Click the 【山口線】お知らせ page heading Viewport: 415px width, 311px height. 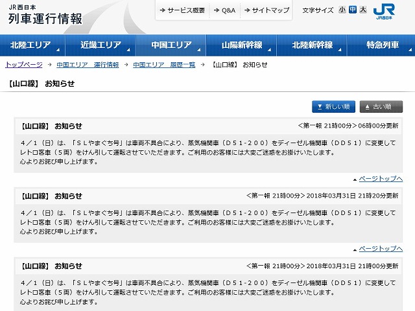pos(41,84)
